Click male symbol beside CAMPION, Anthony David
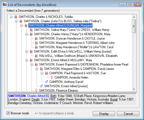 [x=46, y=82]
